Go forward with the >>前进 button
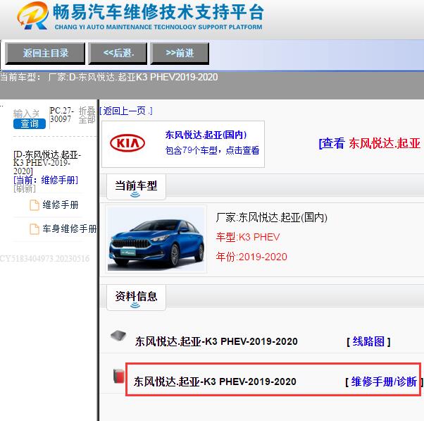 click(180, 53)
